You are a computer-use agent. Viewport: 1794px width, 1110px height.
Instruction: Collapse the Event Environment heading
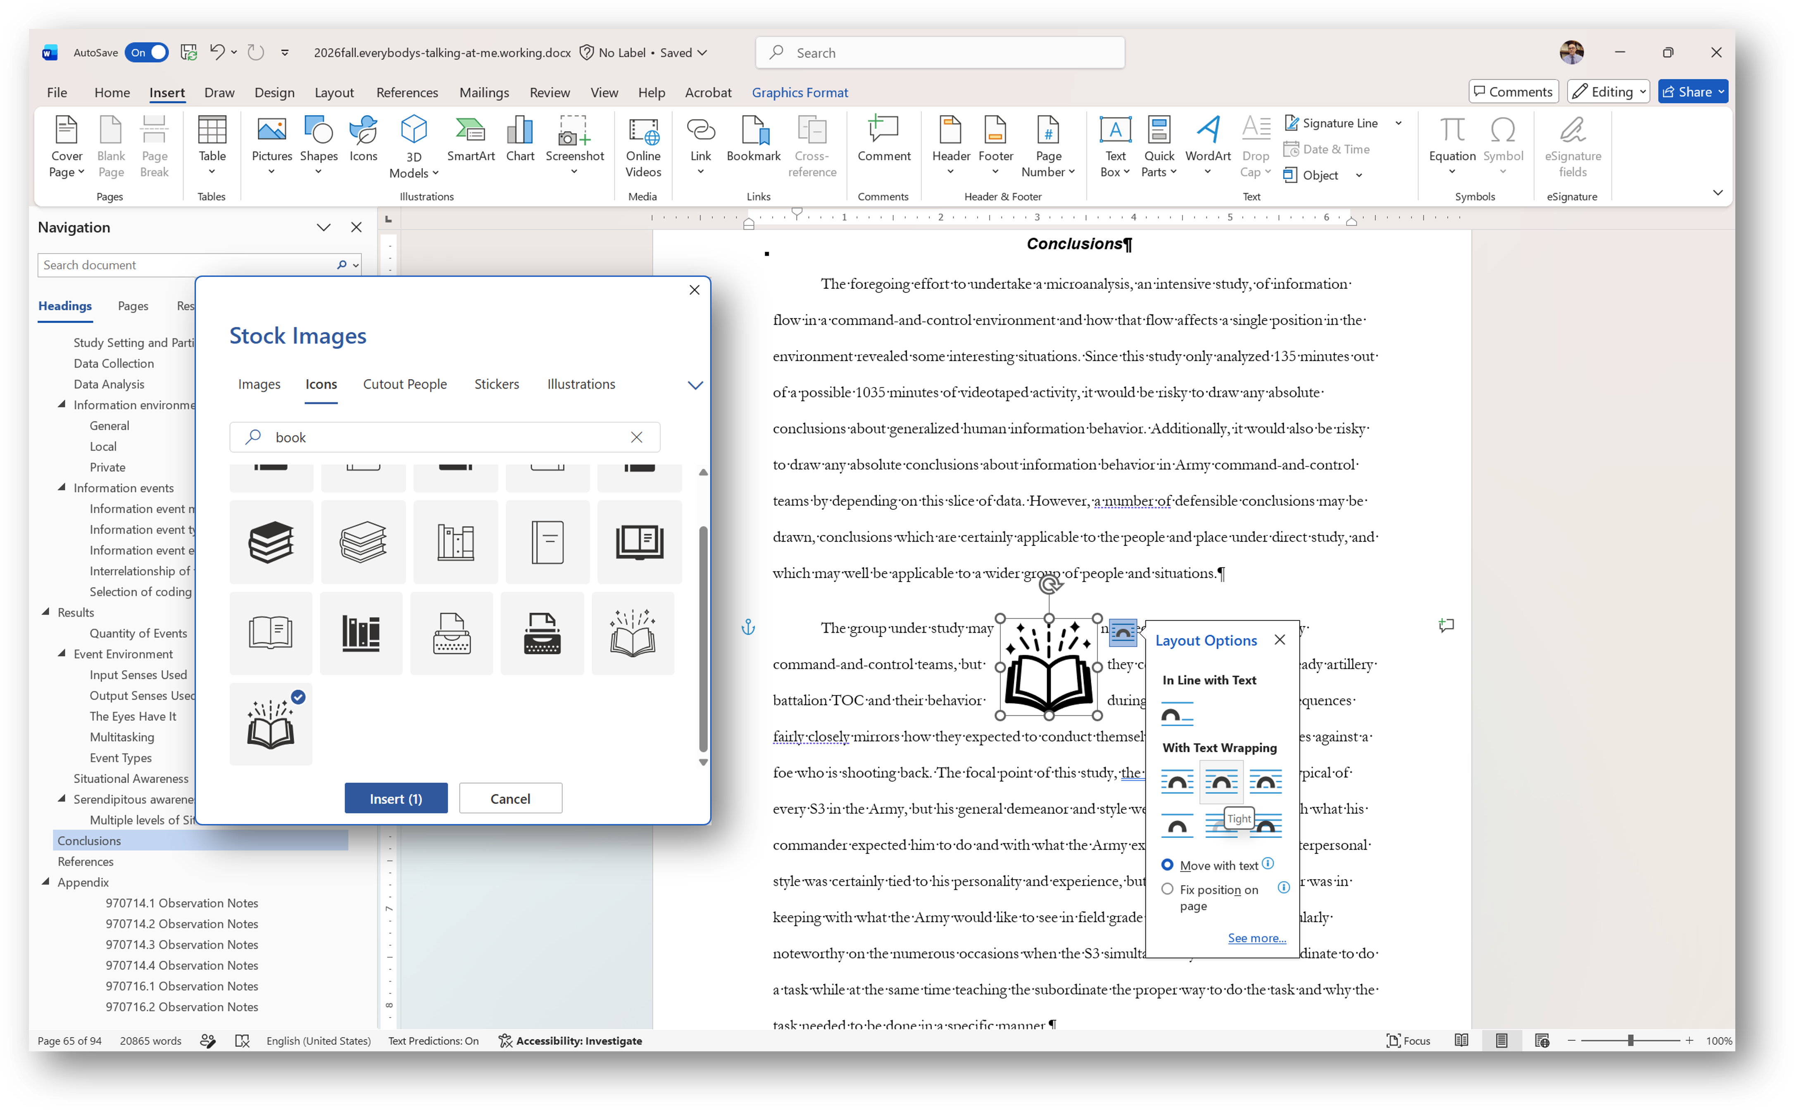click(x=62, y=653)
